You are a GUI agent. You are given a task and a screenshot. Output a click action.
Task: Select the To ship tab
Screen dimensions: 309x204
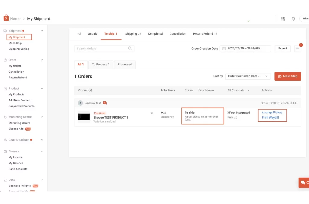[x=111, y=34]
